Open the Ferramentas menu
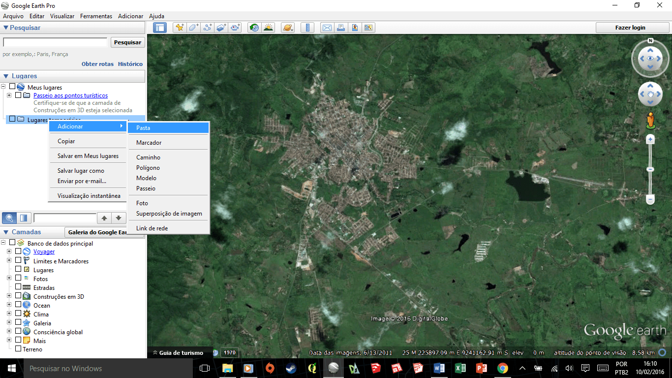Viewport: 672px width, 378px height. [96, 16]
